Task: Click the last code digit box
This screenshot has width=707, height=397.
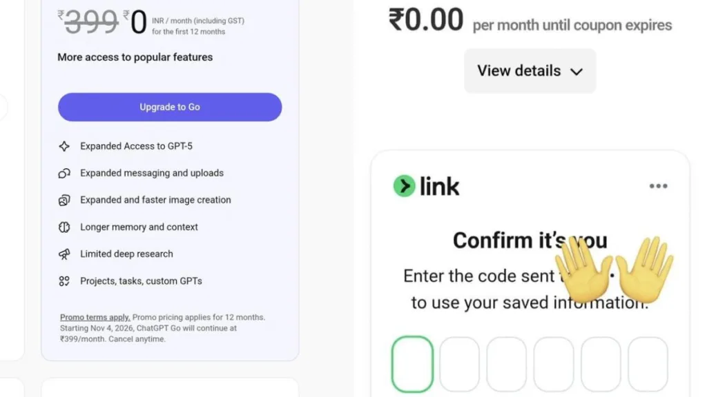Action: tap(647, 365)
